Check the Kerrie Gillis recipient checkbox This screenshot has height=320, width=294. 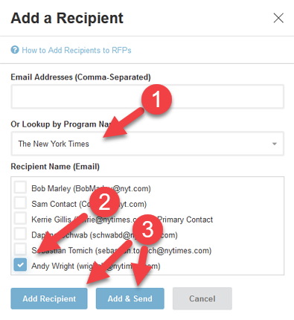tap(20, 218)
